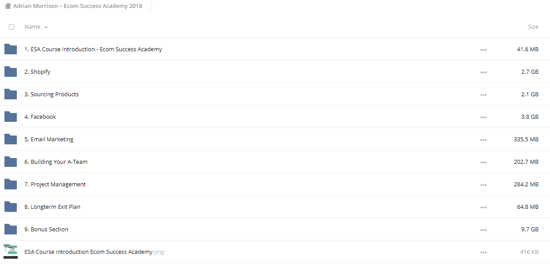Click the png file thumbnail preview
Screen dimensions: 550x264
coord(11,252)
